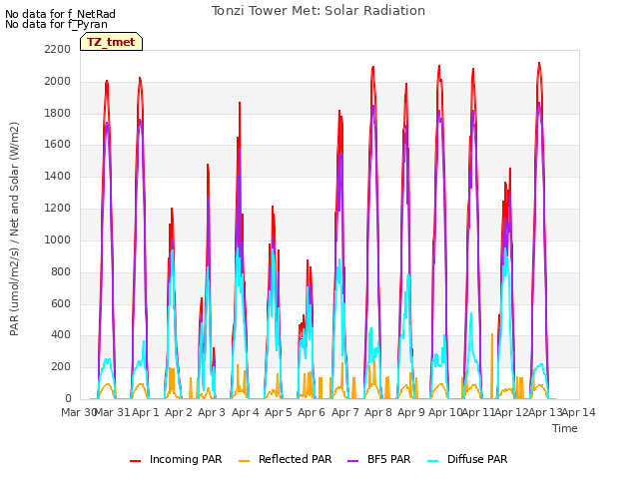
Task: Click the Incoming PAR peak on Mar 31
Action: pos(107,82)
